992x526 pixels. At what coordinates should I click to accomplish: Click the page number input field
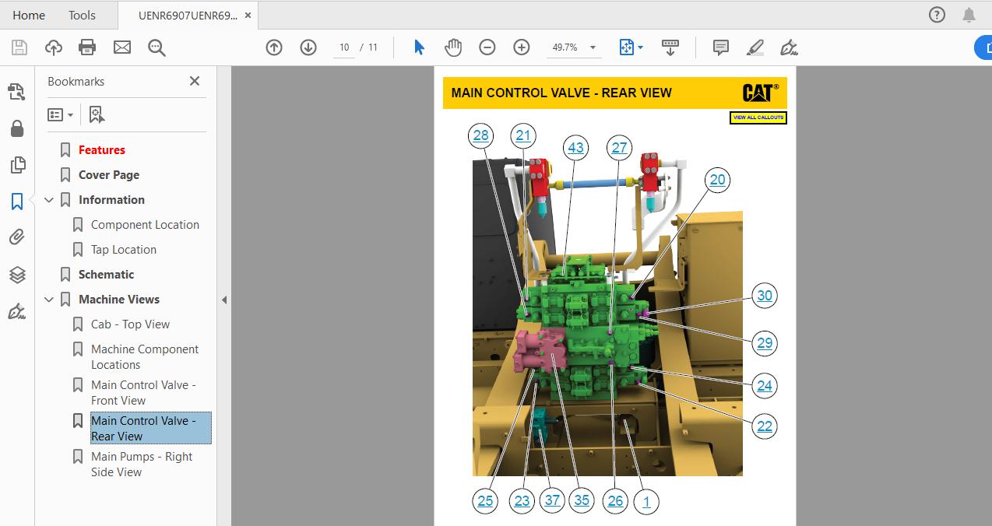[x=343, y=47]
